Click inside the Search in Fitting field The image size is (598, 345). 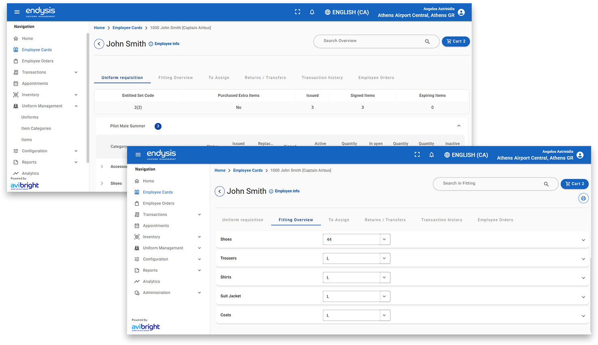click(x=490, y=184)
